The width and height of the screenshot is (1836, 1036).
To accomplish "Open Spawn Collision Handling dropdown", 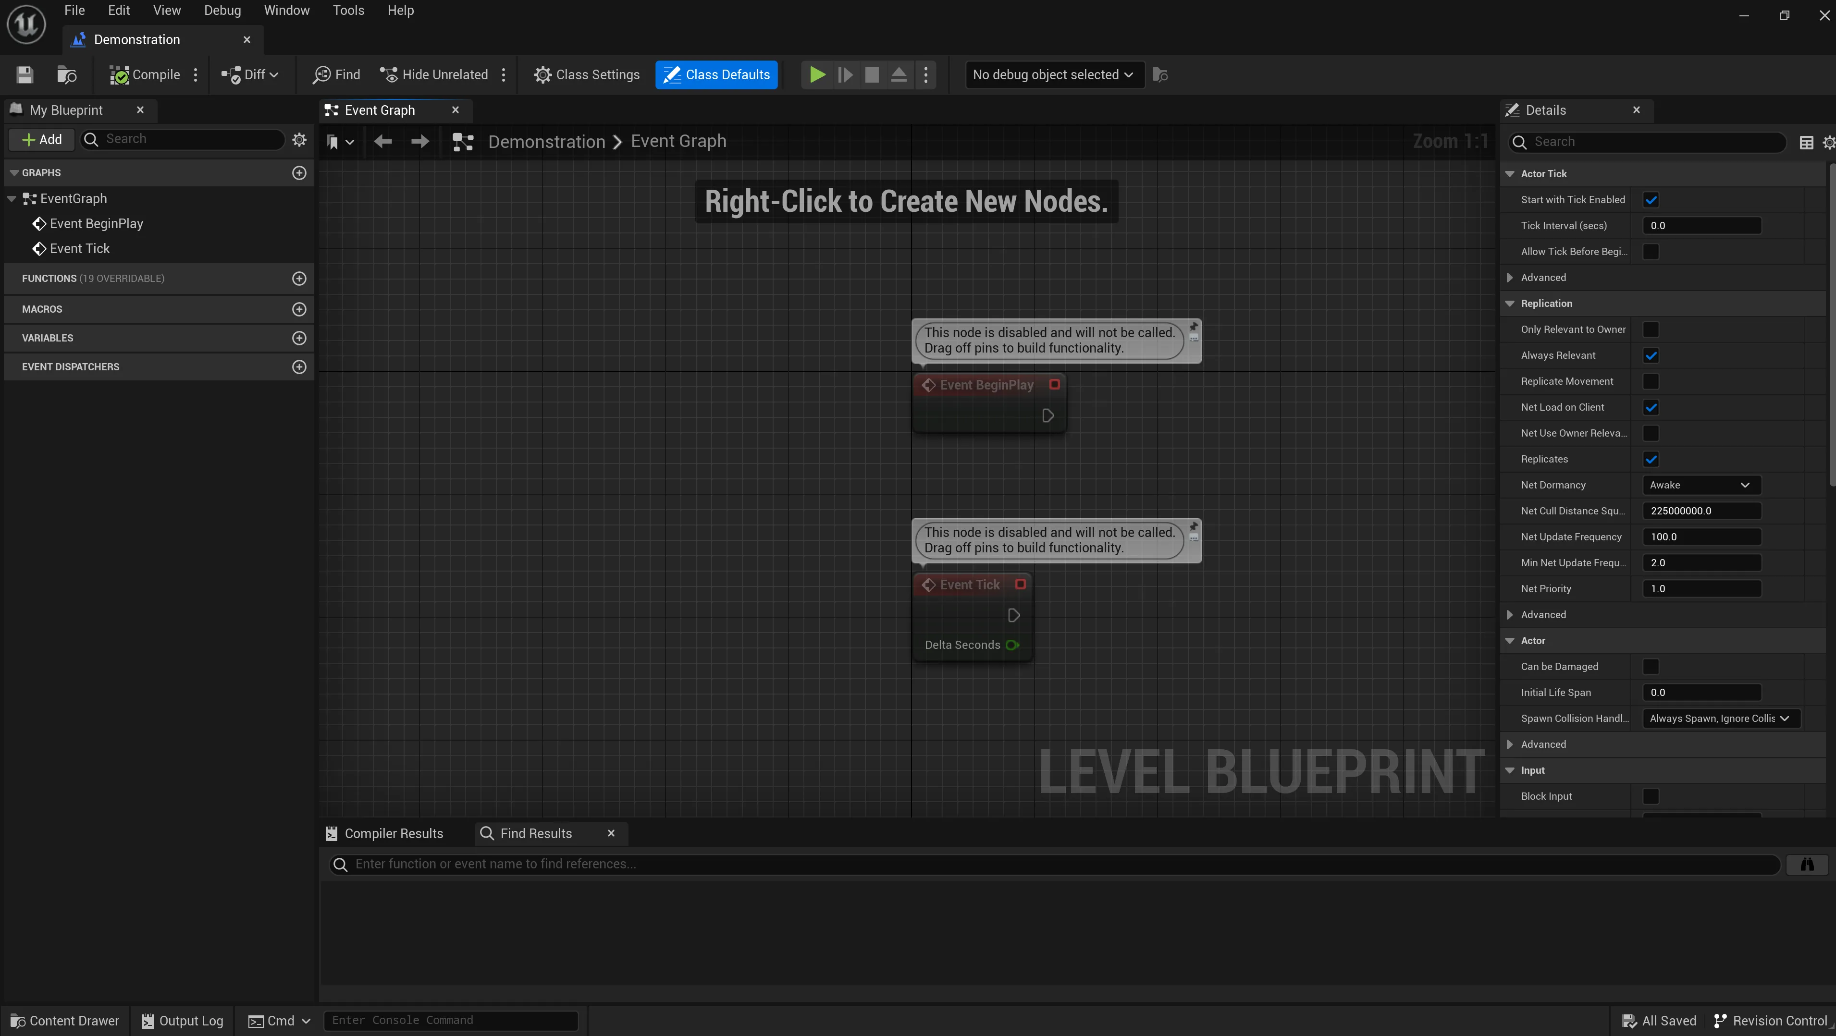I will [1721, 719].
